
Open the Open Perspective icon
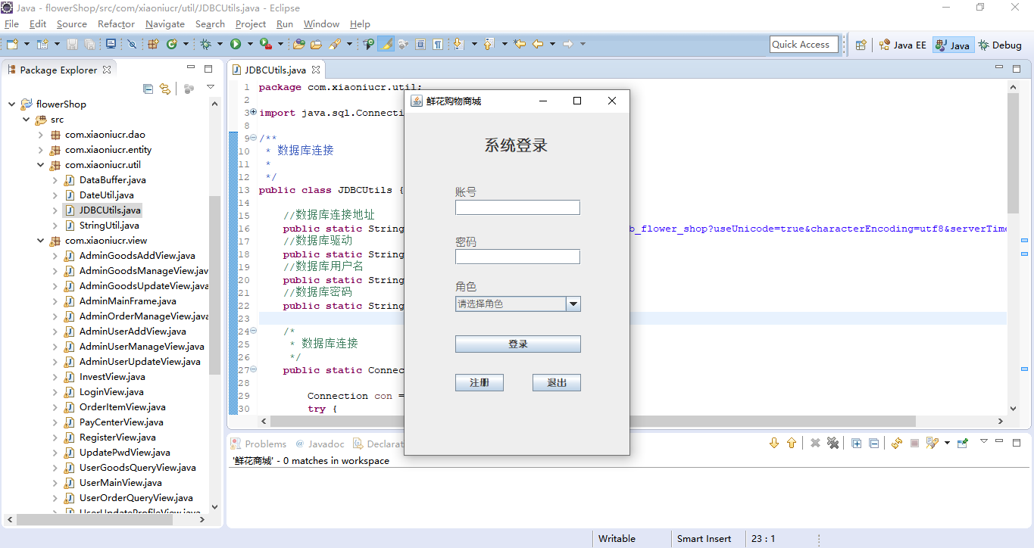coord(861,45)
